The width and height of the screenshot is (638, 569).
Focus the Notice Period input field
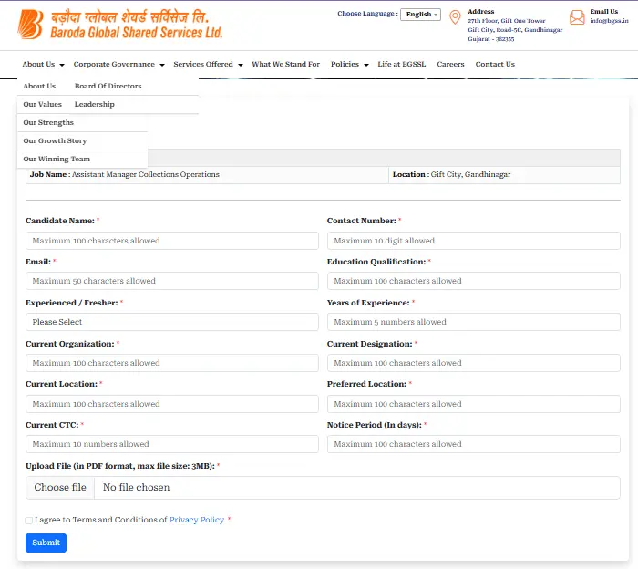(x=474, y=444)
